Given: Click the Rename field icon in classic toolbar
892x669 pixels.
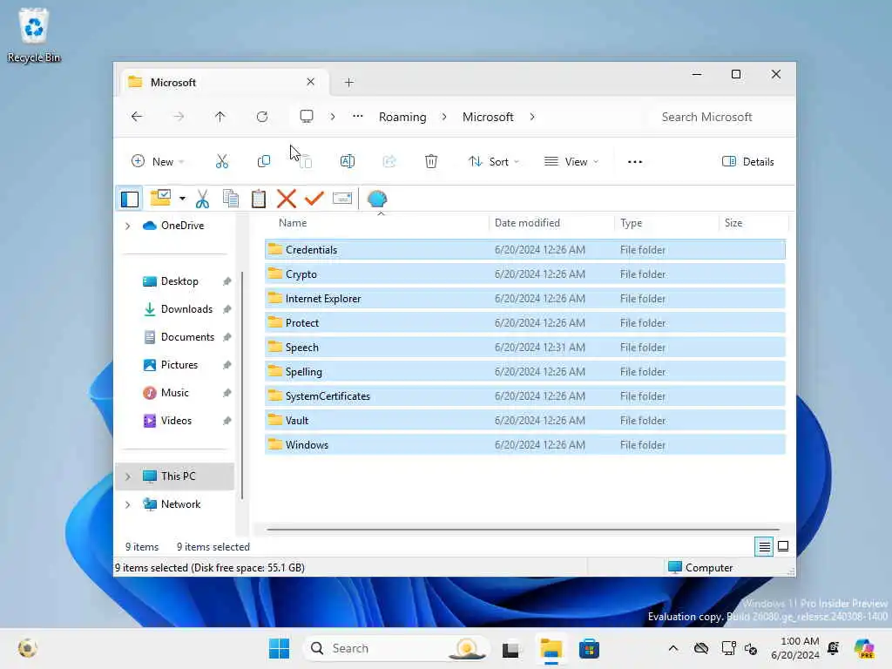Looking at the screenshot, I should tap(341, 199).
